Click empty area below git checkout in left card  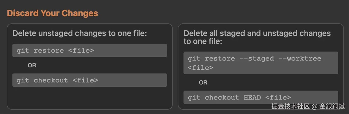tap(90, 97)
